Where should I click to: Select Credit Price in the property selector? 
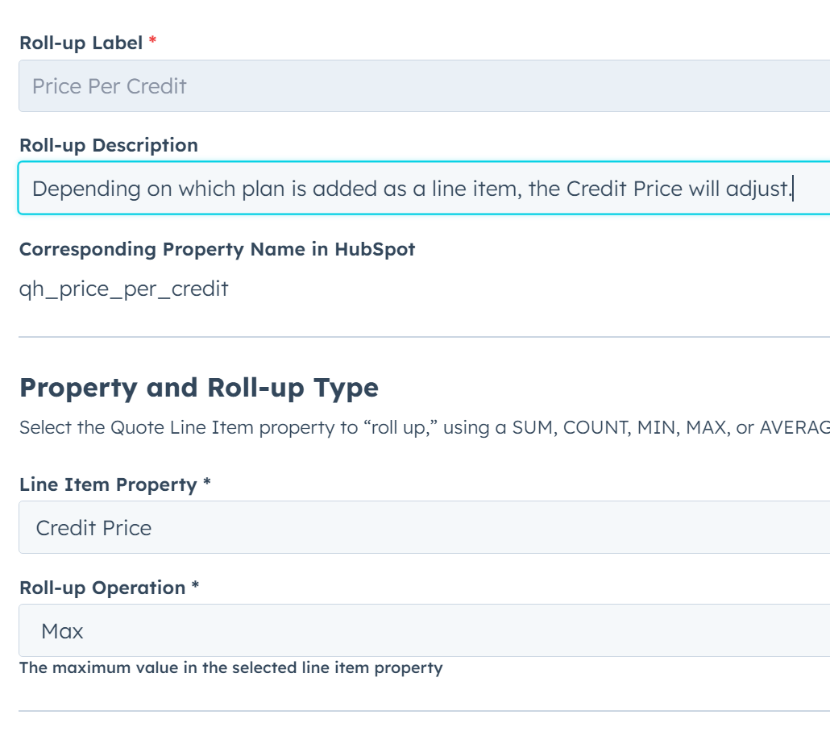pyautogui.click(x=322, y=528)
